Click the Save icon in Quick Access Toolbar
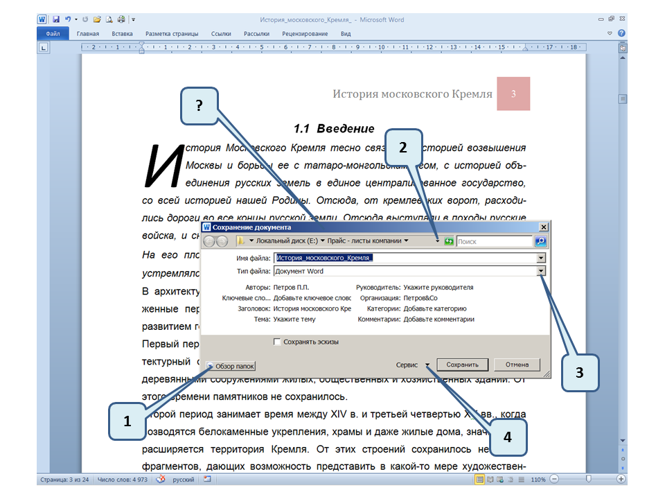 click(x=55, y=20)
